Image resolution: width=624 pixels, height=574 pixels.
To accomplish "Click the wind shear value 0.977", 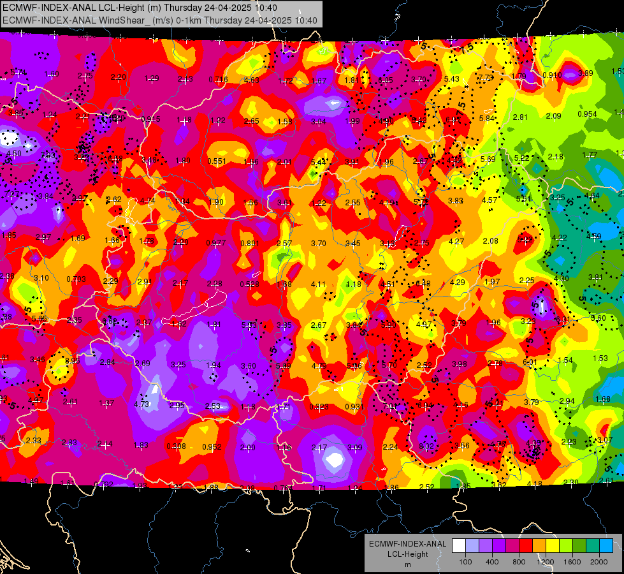I will pos(216,242).
